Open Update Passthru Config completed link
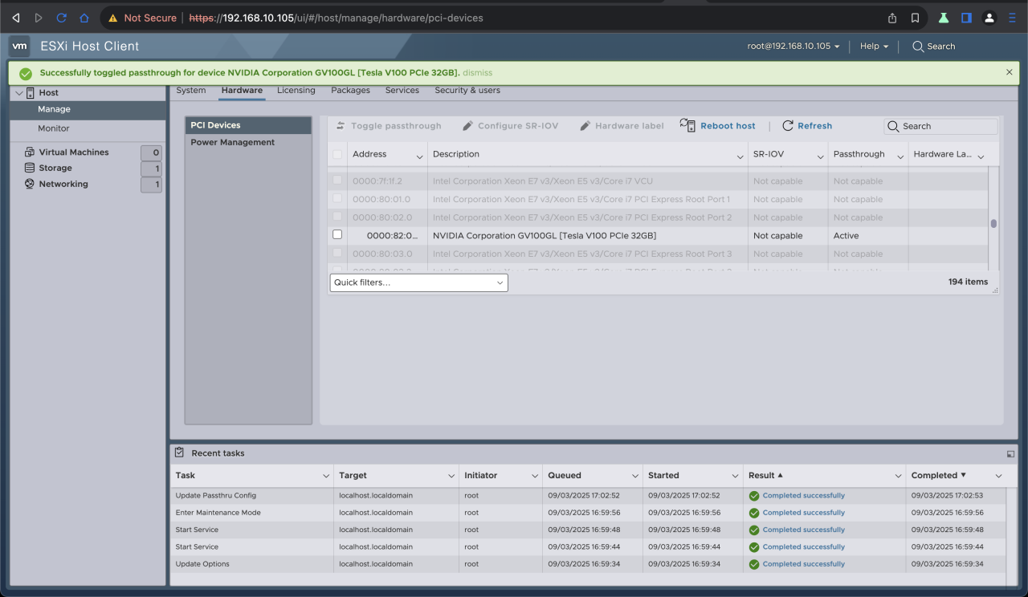This screenshot has width=1028, height=597. coord(804,496)
